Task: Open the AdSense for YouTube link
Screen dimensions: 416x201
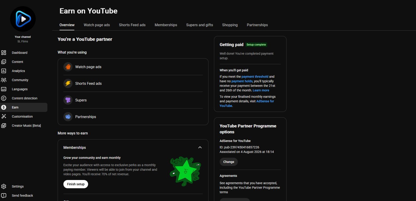Action: click(x=247, y=104)
